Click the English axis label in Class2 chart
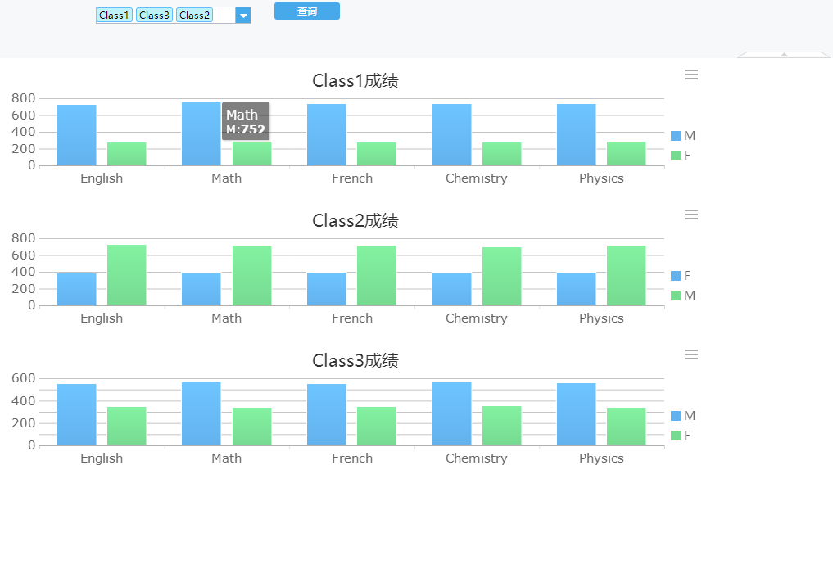833x569 pixels. click(102, 318)
